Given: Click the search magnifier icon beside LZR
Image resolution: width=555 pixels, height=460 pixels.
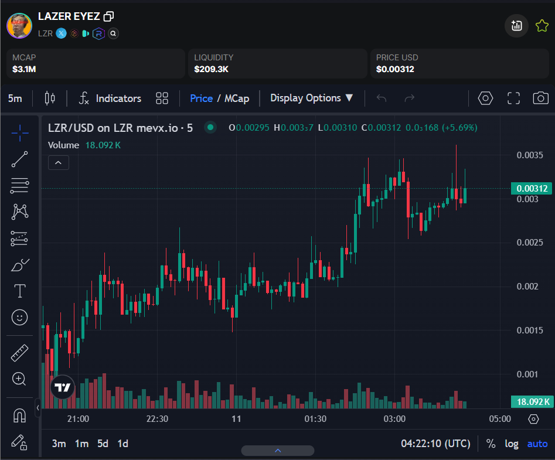Looking at the screenshot, I should pos(113,33).
